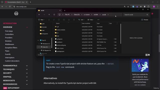Click the browser address bar URL
This screenshot has width=160, height=90.
21,7
